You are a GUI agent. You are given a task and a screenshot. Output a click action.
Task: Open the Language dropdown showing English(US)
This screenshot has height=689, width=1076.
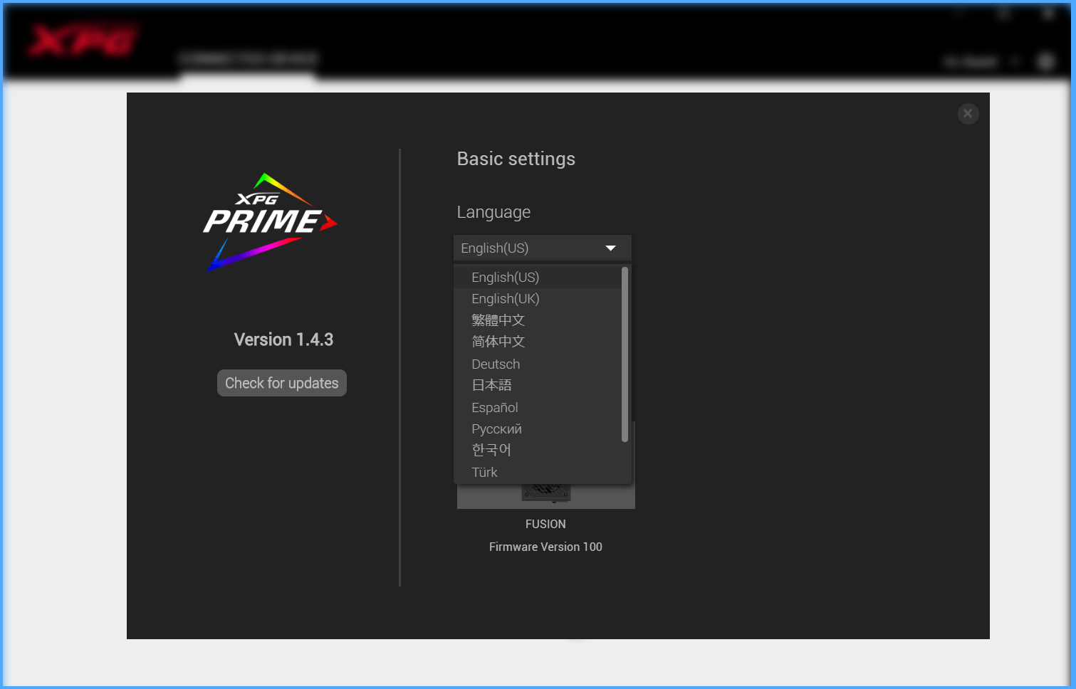543,248
